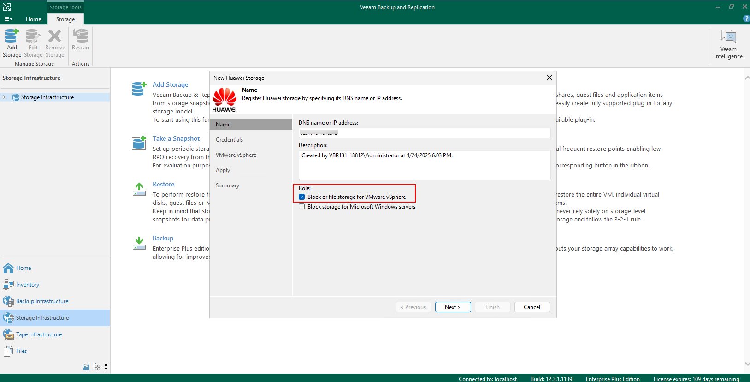
Task: Open the Home navigation view
Action: (55, 268)
